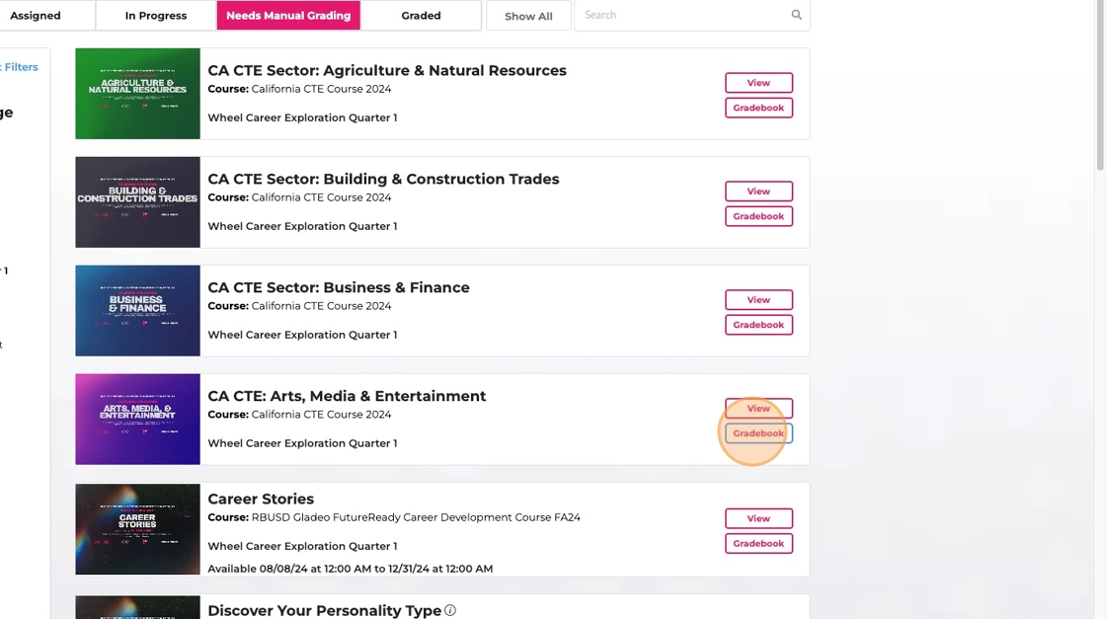View the Career Stories assignment
Image resolution: width=1106 pixels, height=619 pixels.
(x=759, y=518)
